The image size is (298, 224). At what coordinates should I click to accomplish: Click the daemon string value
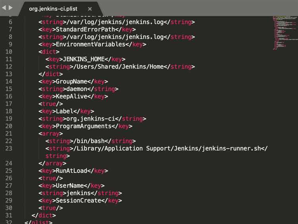click(x=77, y=89)
